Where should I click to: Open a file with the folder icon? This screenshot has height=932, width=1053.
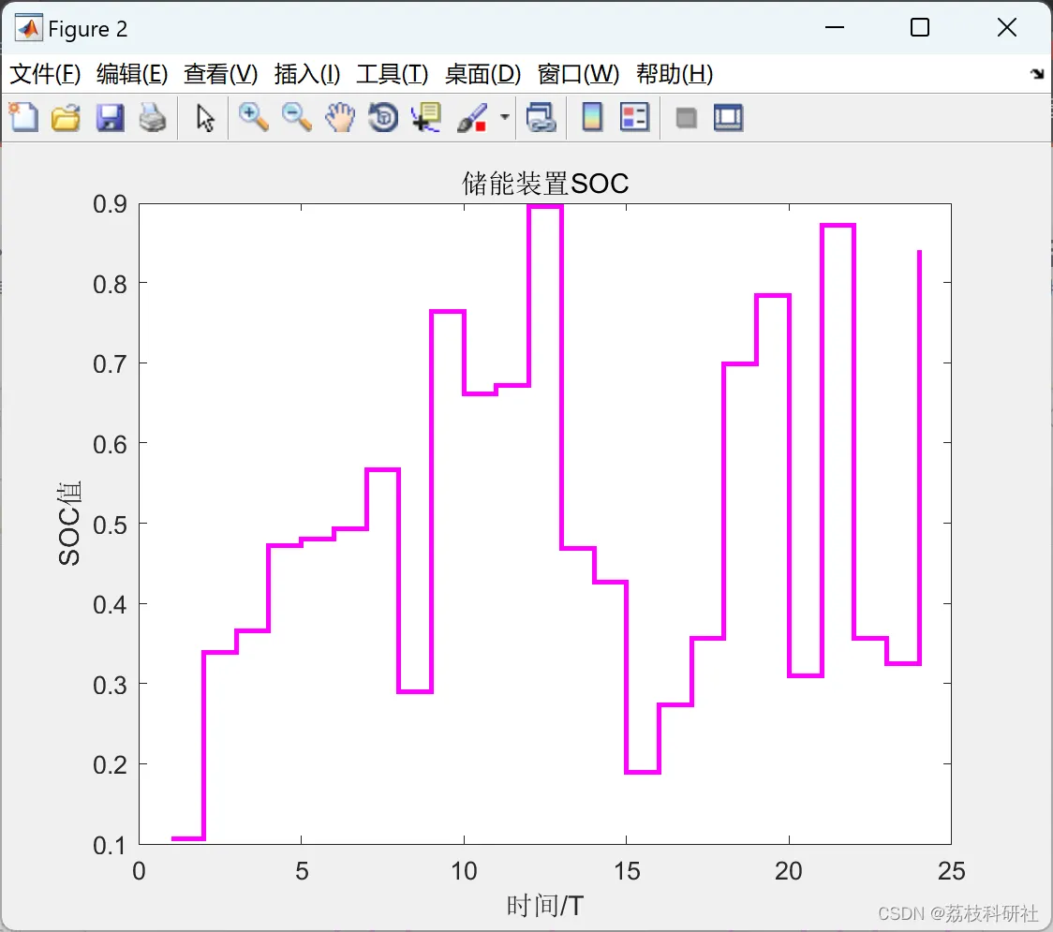pyautogui.click(x=66, y=117)
